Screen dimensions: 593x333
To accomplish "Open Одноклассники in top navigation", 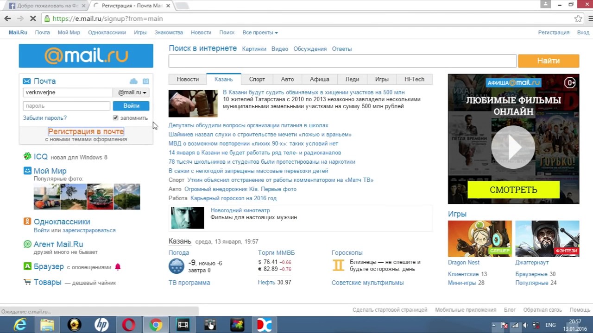I will click(x=107, y=32).
